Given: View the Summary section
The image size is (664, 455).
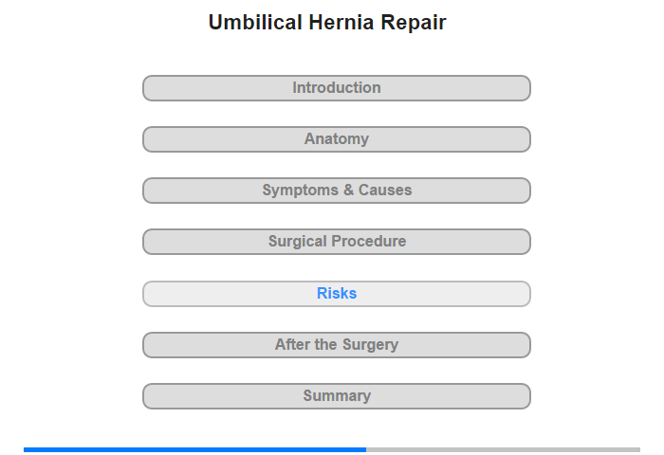Looking at the screenshot, I should tap(337, 396).
